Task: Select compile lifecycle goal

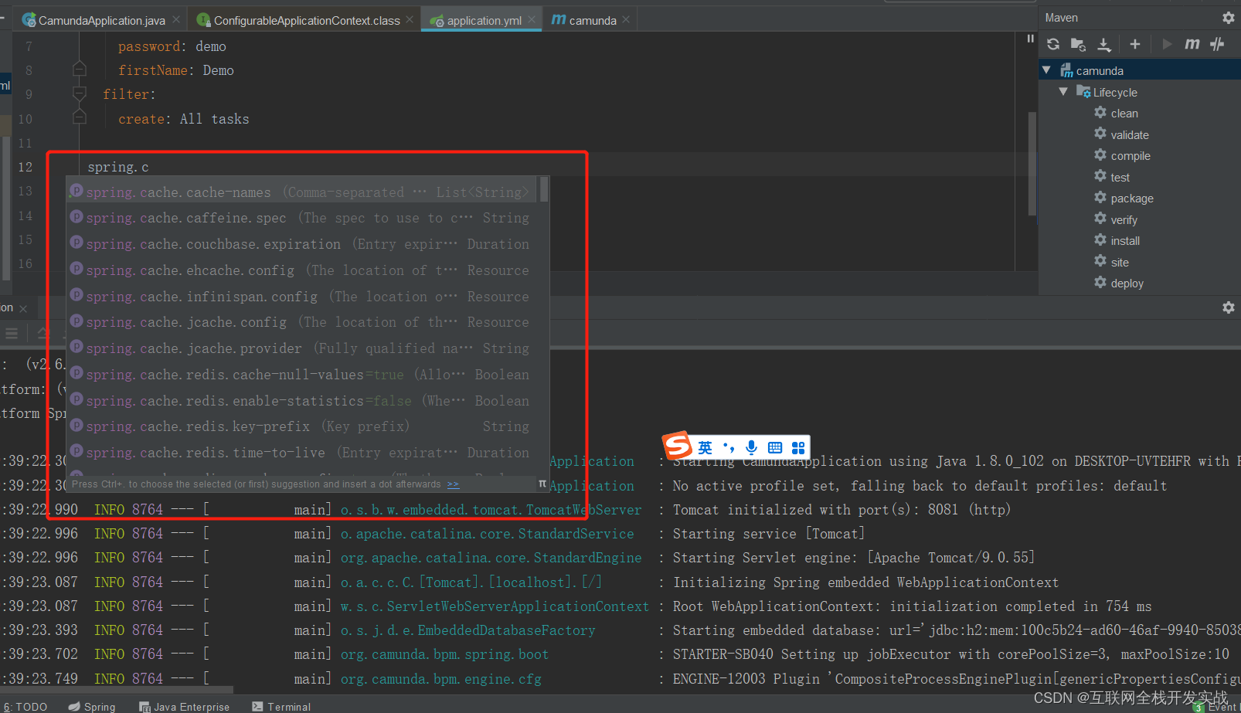Action: click(x=1122, y=155)
